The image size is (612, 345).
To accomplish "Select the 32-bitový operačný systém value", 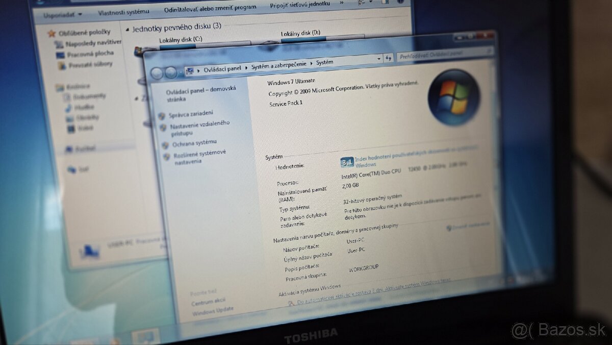I will pyautogui.click(x=372, y=199).
